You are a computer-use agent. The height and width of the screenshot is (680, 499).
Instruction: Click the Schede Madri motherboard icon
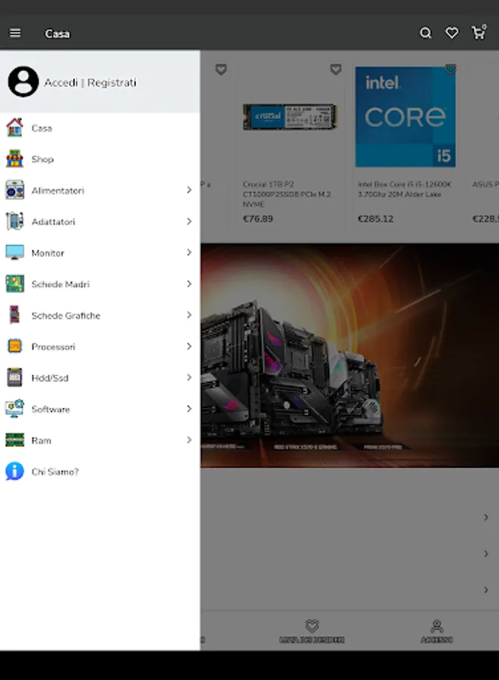[14, 284]
